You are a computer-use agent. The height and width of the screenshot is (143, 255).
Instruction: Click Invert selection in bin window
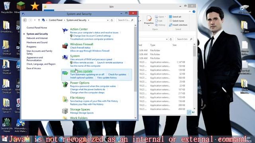click(178, 25)
